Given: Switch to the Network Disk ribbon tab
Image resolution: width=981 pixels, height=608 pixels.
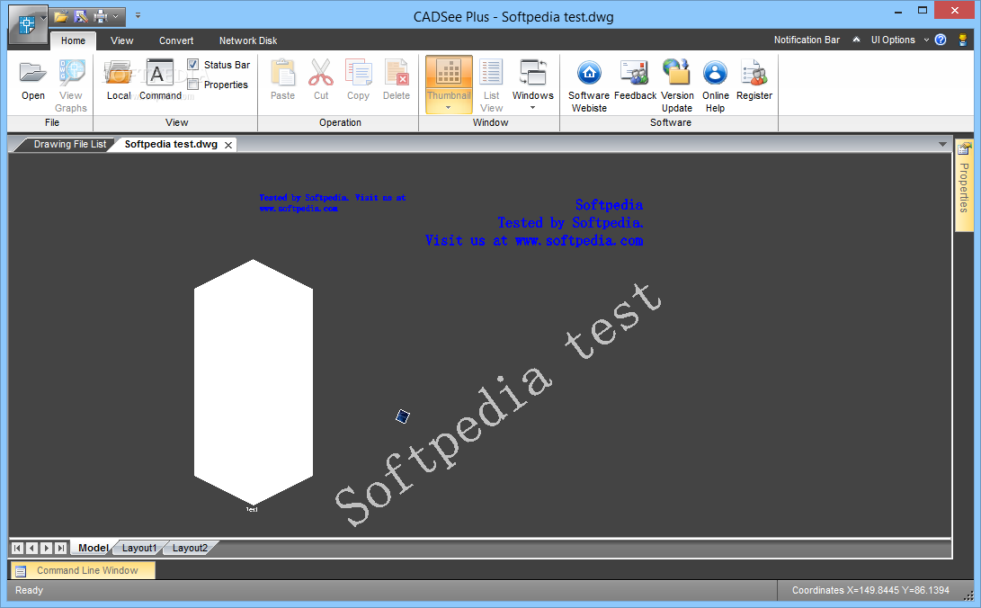Looking at the screenshot, I should click(x=248, y=40).
